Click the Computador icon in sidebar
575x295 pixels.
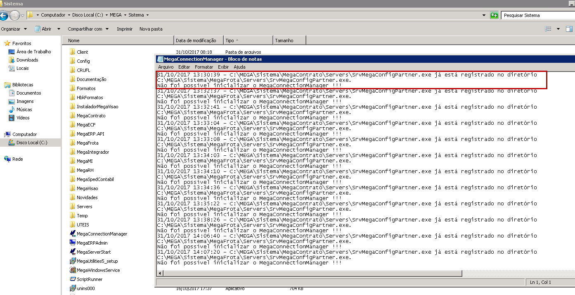click(x=7, y=134)
